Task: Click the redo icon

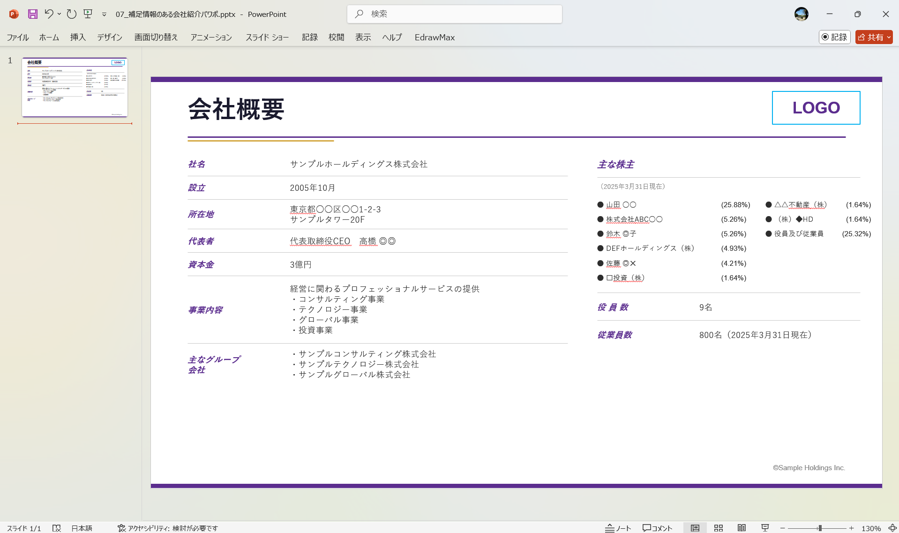Action: click(x=71, y=14)
